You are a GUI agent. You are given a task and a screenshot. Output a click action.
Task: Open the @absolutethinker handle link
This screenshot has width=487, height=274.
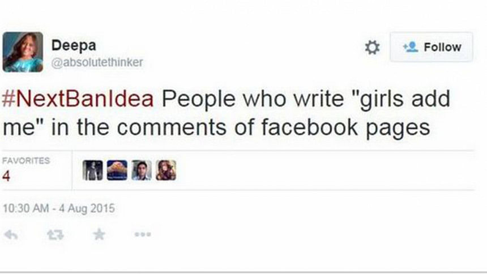pos(97,63)
